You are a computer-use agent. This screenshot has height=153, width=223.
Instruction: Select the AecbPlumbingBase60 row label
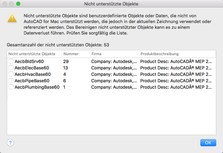point(37,87)
